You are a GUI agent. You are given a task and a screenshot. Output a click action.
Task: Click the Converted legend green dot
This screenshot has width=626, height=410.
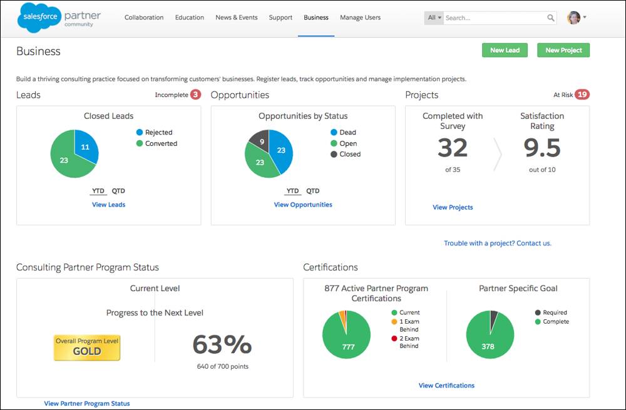tap(140, 143)
